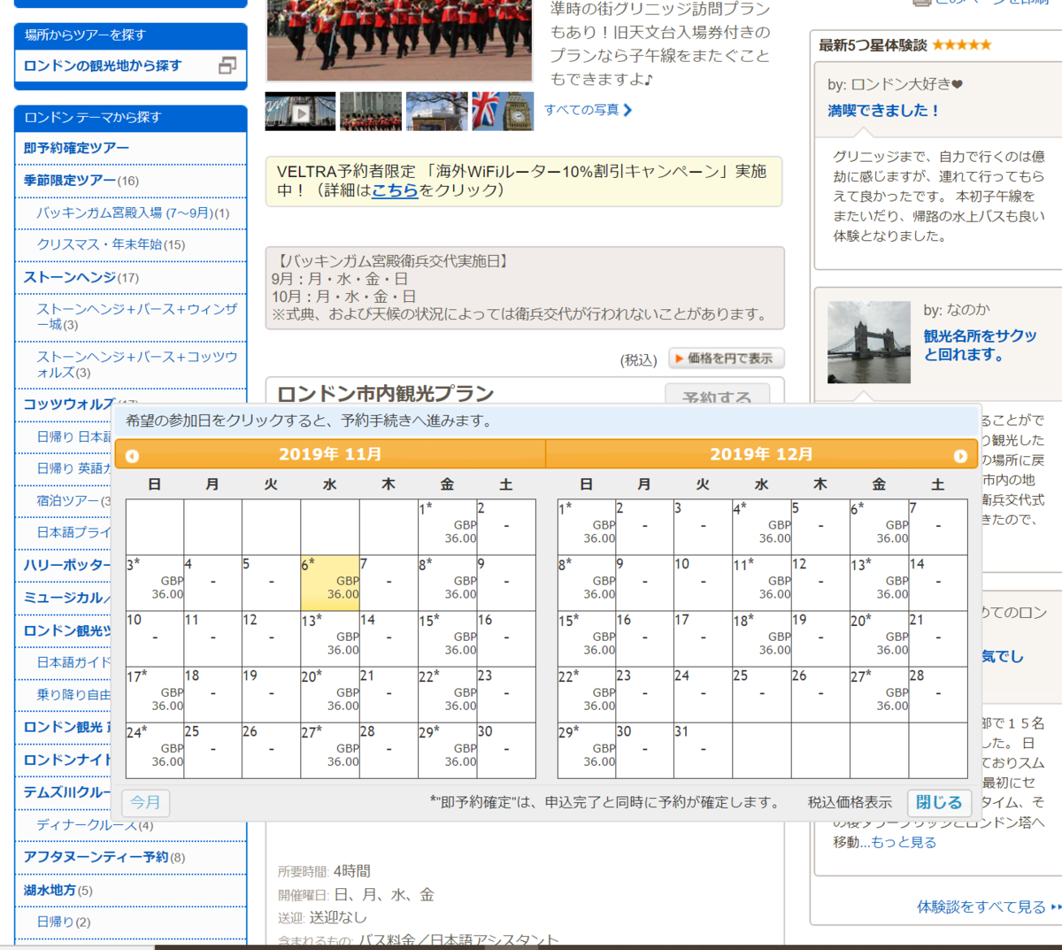Click the 今月 button
1062x950 pixels.
pos(145,802)
